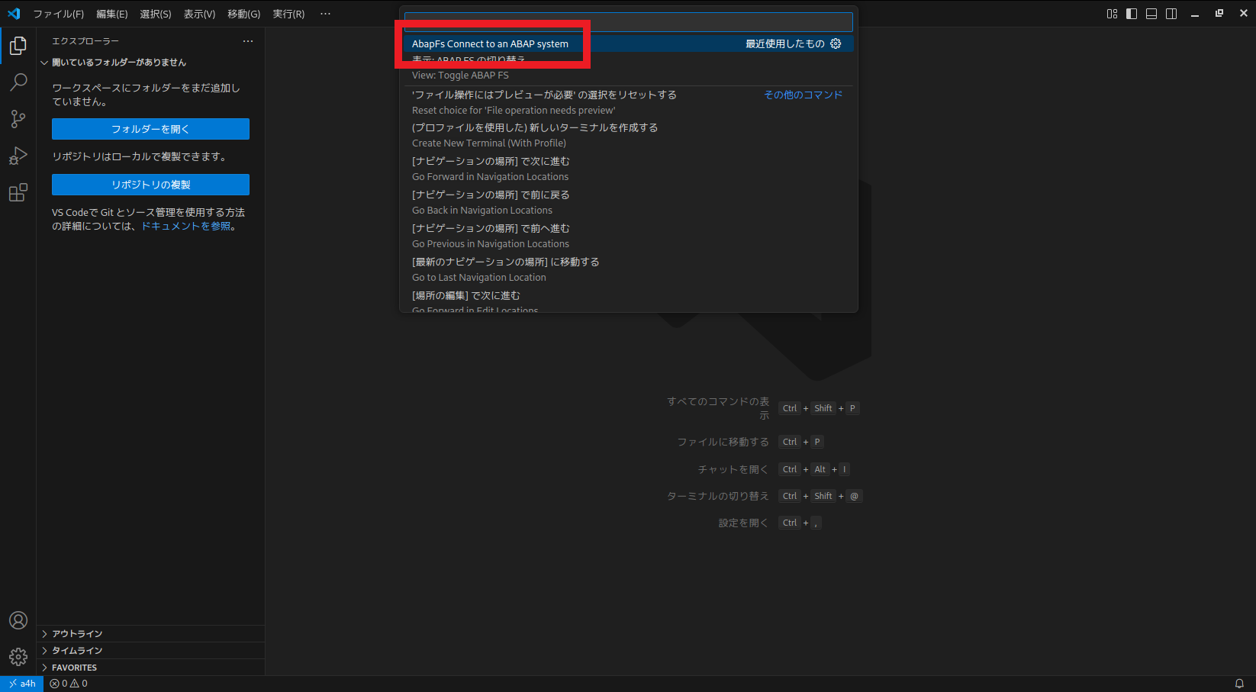Image resolution: width=1256 pixels, height=692 pixels.
Task: Open the notifications bell in the status bar
Action: (1238, 683)
